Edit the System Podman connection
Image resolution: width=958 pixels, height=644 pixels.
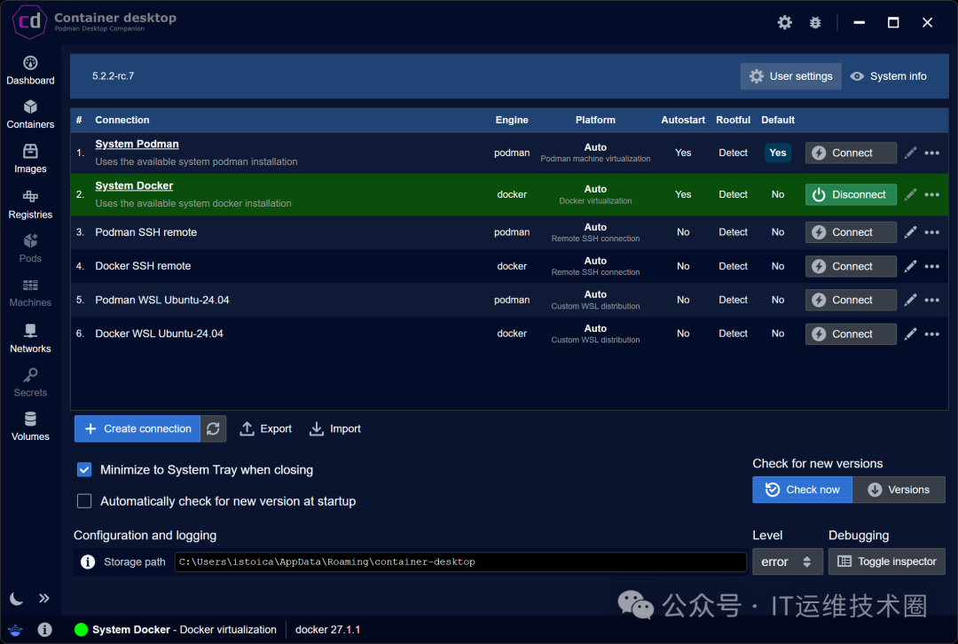(910, 153)
